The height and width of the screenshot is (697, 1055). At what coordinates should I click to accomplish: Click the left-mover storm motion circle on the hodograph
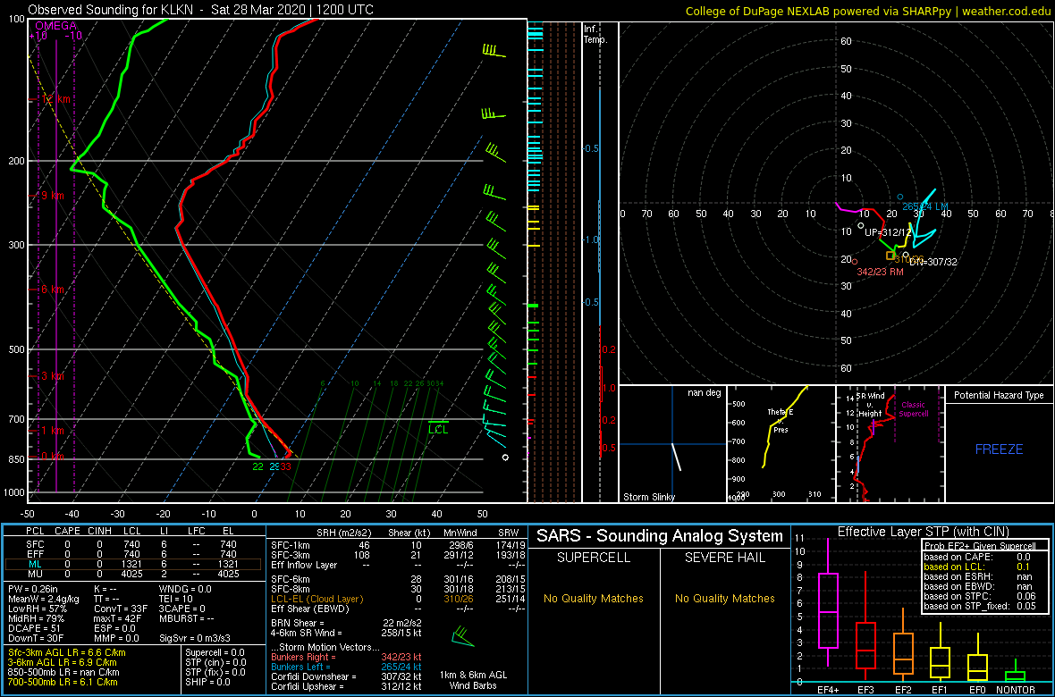click(900, 197)
